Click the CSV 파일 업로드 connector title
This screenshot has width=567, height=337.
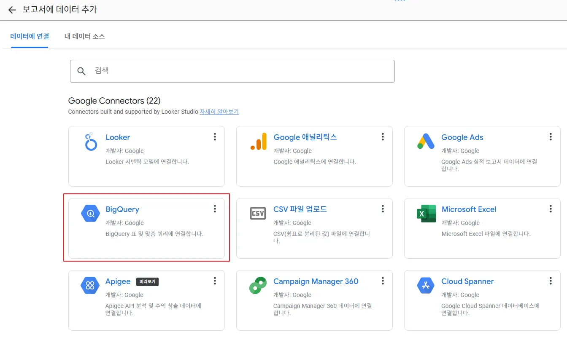point(300,209)
